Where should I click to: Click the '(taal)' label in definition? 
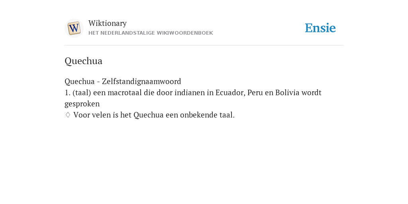tap(82, 92)
